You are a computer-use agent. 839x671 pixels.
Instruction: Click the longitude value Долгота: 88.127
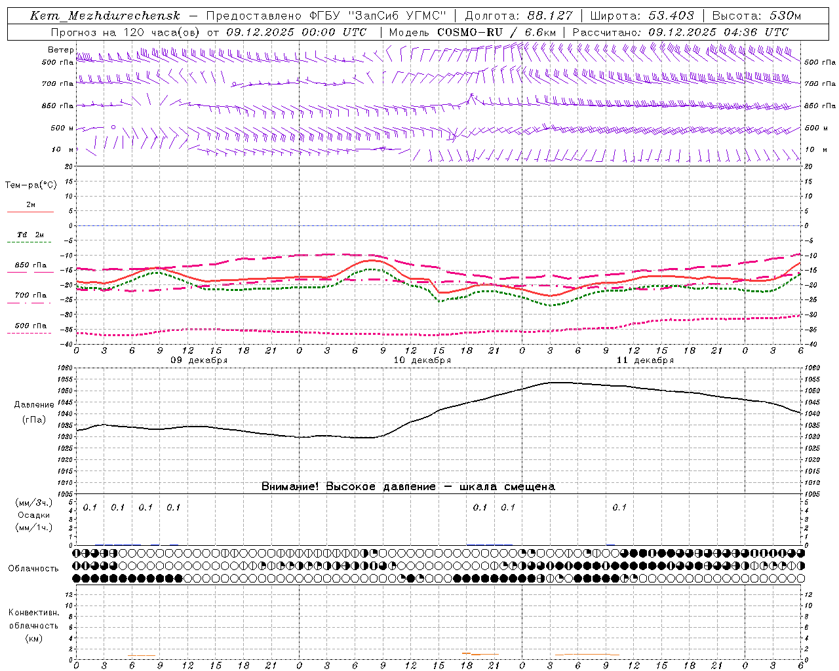518,16
